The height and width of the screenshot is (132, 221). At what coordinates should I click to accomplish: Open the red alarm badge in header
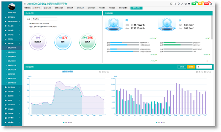(207, 4)
